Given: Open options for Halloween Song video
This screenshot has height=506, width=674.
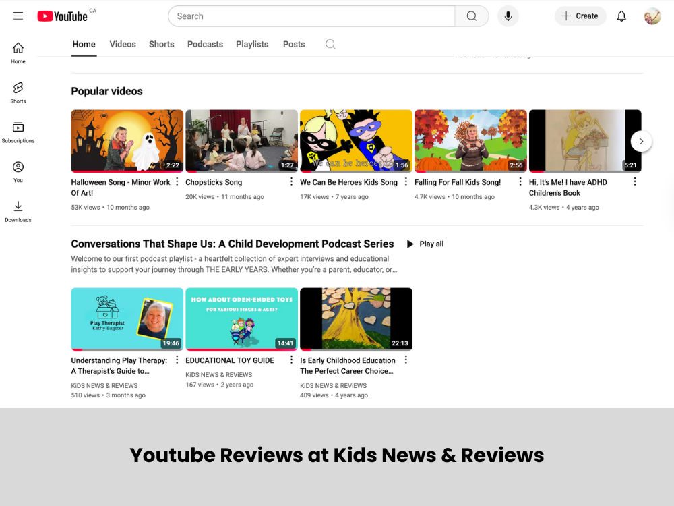Looking at the screenshot, I should [177, 181].
